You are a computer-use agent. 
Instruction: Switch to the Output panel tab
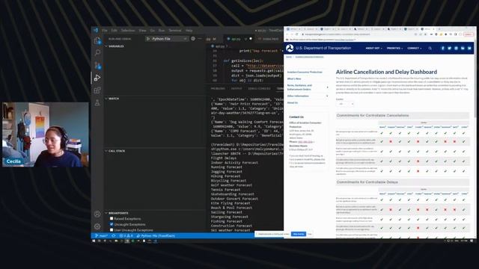[237, 88]
